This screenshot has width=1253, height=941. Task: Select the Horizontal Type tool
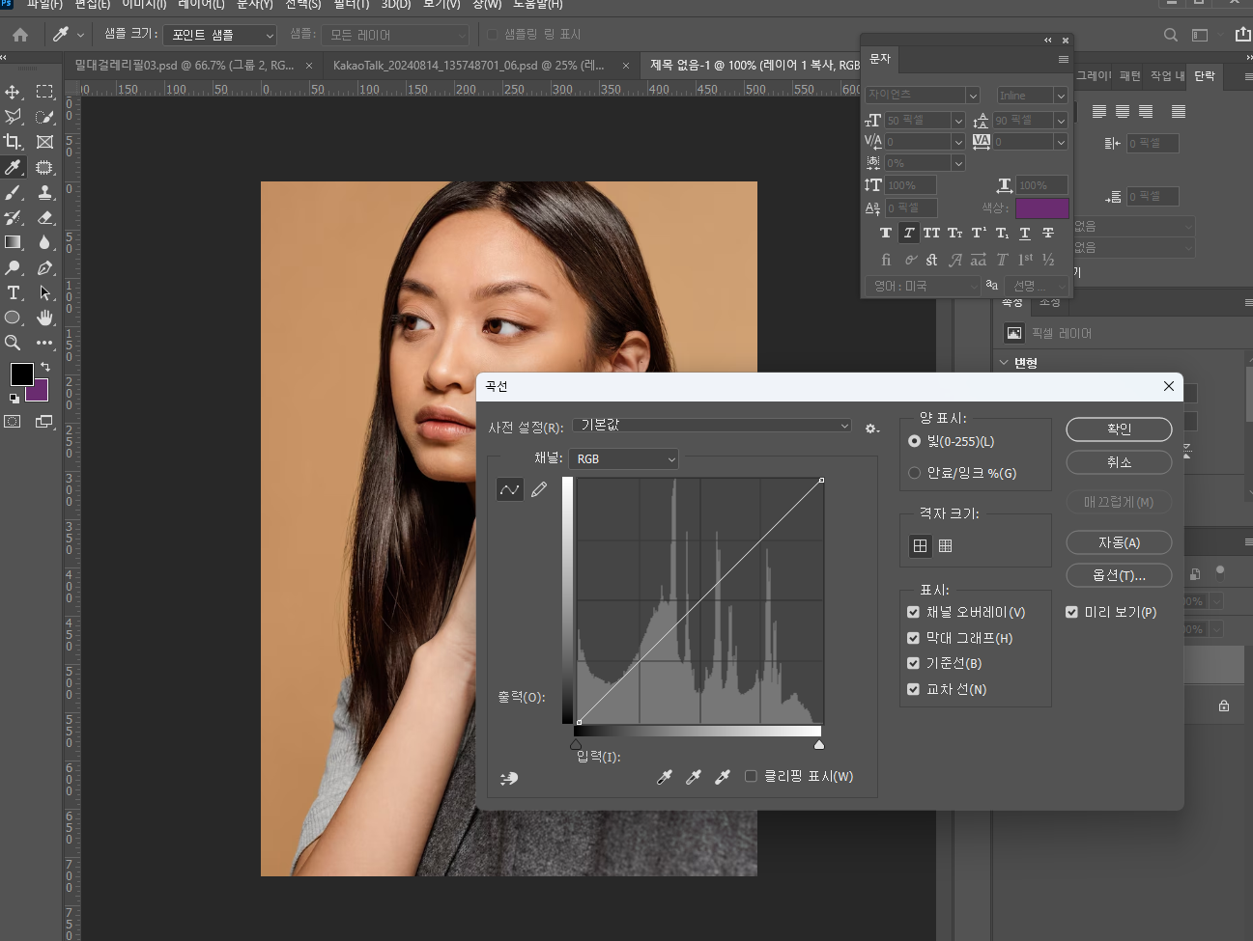tap(14, 292)
